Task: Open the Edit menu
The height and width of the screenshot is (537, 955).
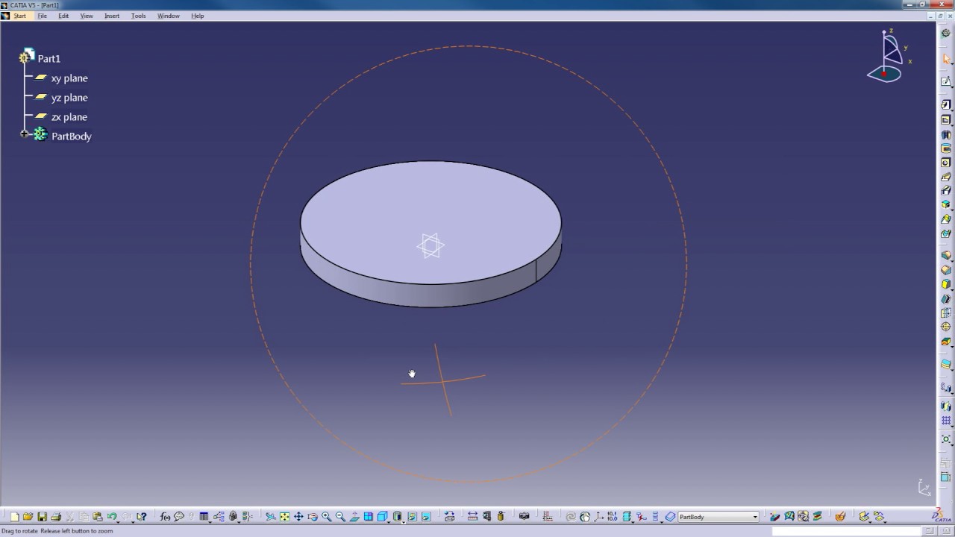Action: pos(63,16)
